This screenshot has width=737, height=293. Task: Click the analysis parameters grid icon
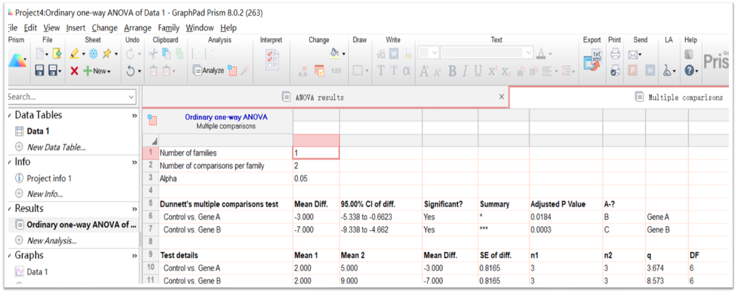[232, 71]
